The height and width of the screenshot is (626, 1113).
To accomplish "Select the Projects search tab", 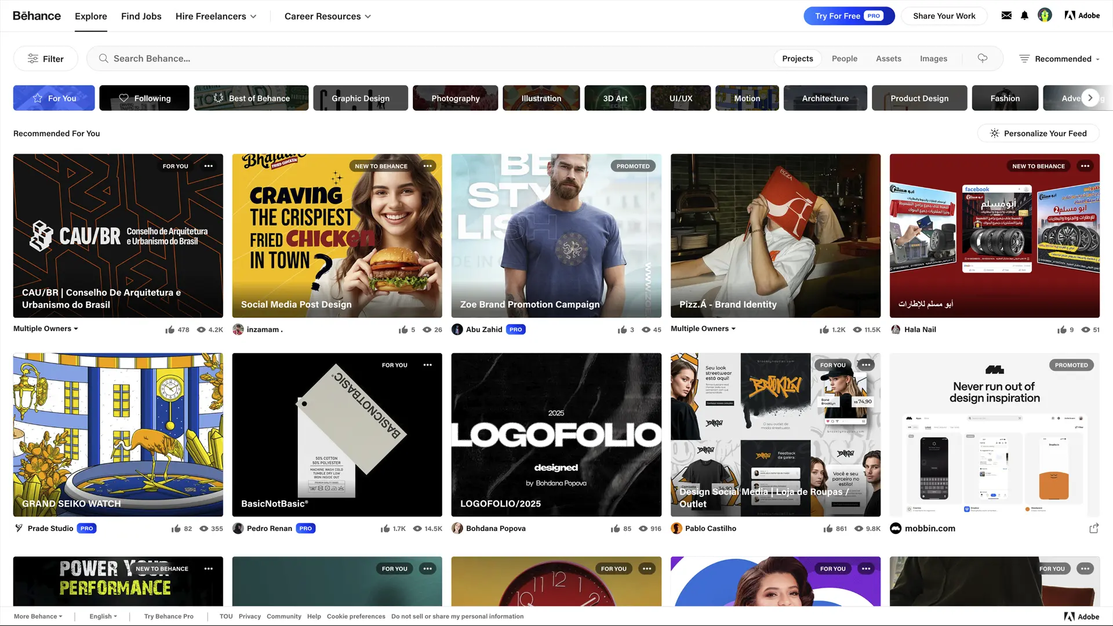I will (797, 59).
